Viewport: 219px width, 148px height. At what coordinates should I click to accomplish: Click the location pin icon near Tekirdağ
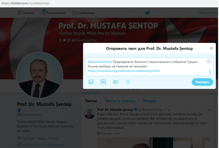19,138
